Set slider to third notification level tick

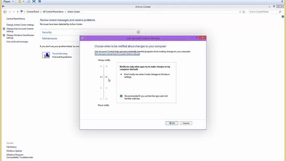pos(104,88)
